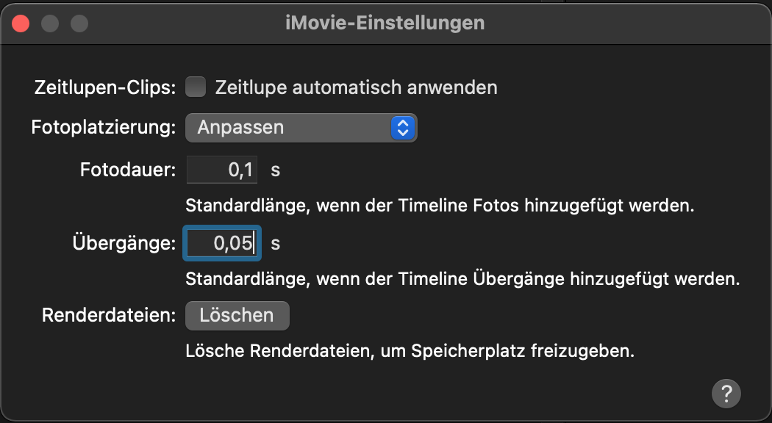Screen dimensions: 772x423
Task: Click the "Zeitlupen-Clips:" label
Action: 105,88
